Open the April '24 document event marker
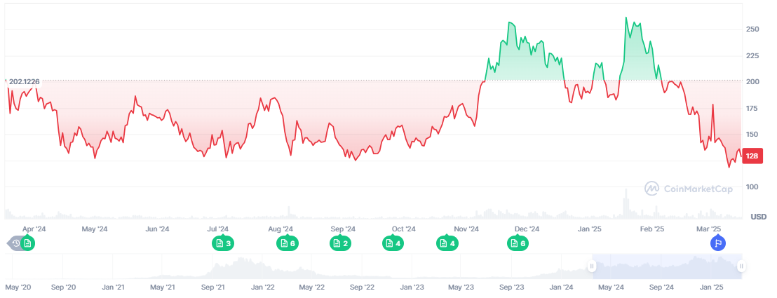777x298 pixels. 27,243
